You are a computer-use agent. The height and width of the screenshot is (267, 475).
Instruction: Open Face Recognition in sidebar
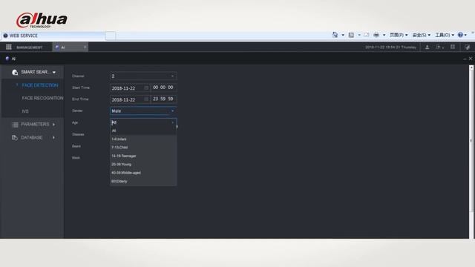pyautogui.click(x=42, y=98)
